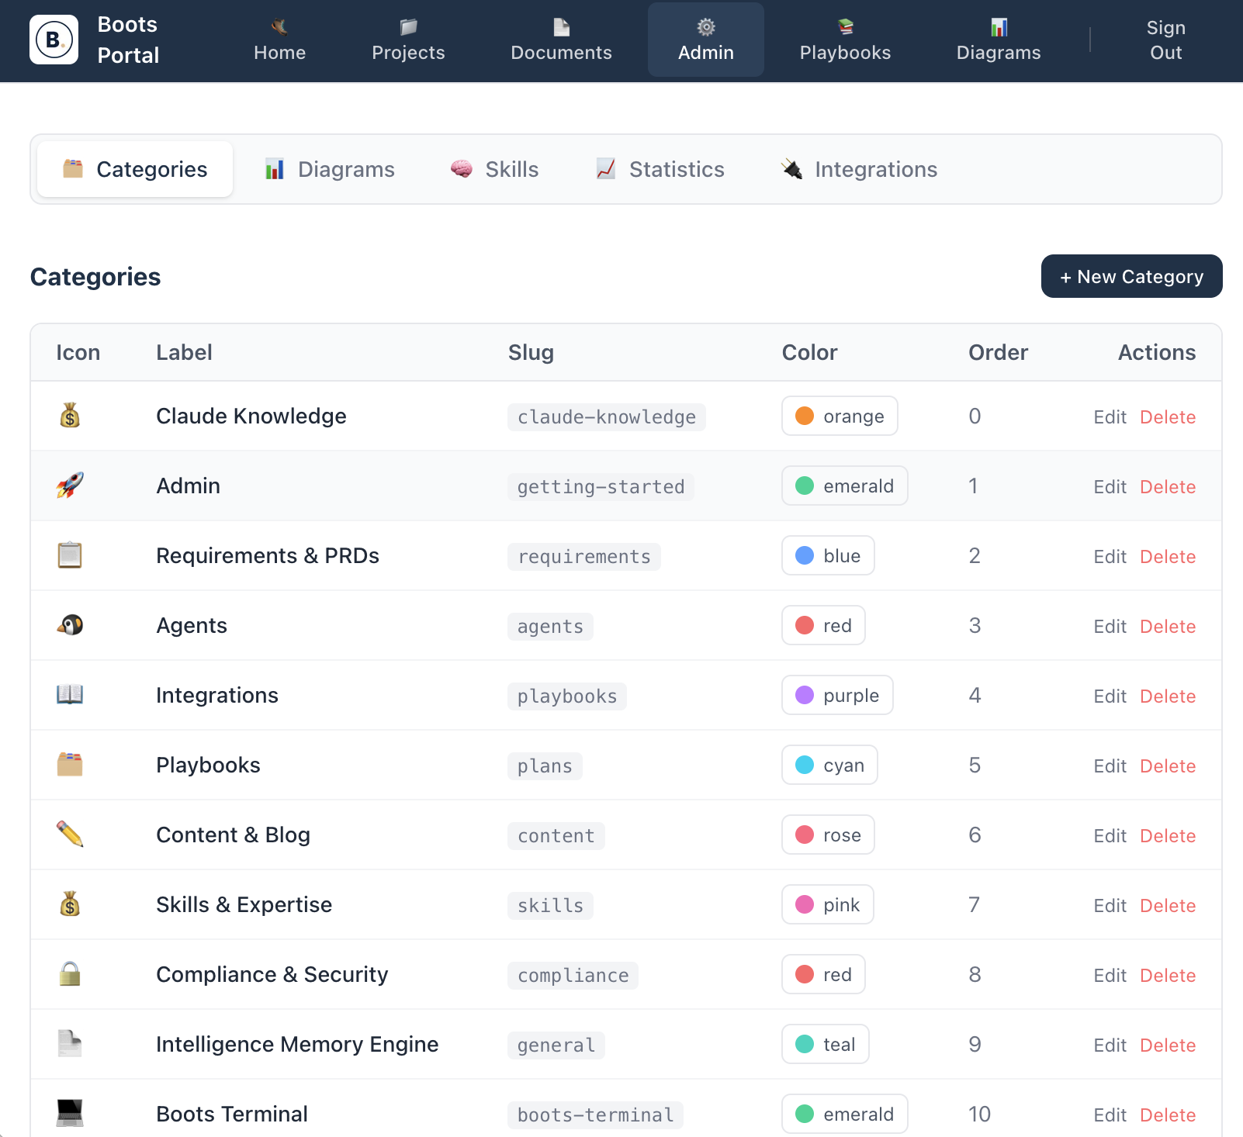Edit the Claude Knowledge category
1243x1137 pixels.
pyautogui.click(x=1110, y=417)
